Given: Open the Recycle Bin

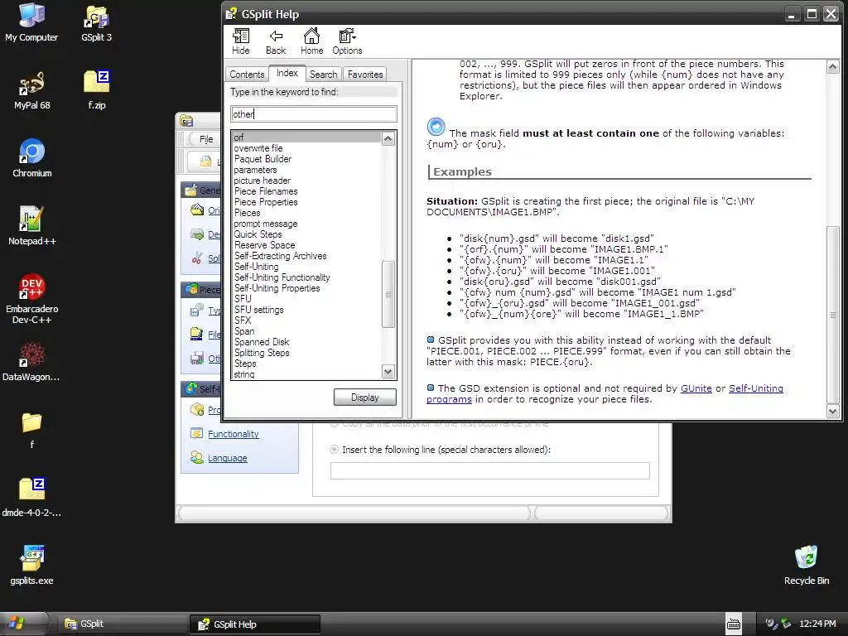Looking at the screenshot, I should point(807,566).
